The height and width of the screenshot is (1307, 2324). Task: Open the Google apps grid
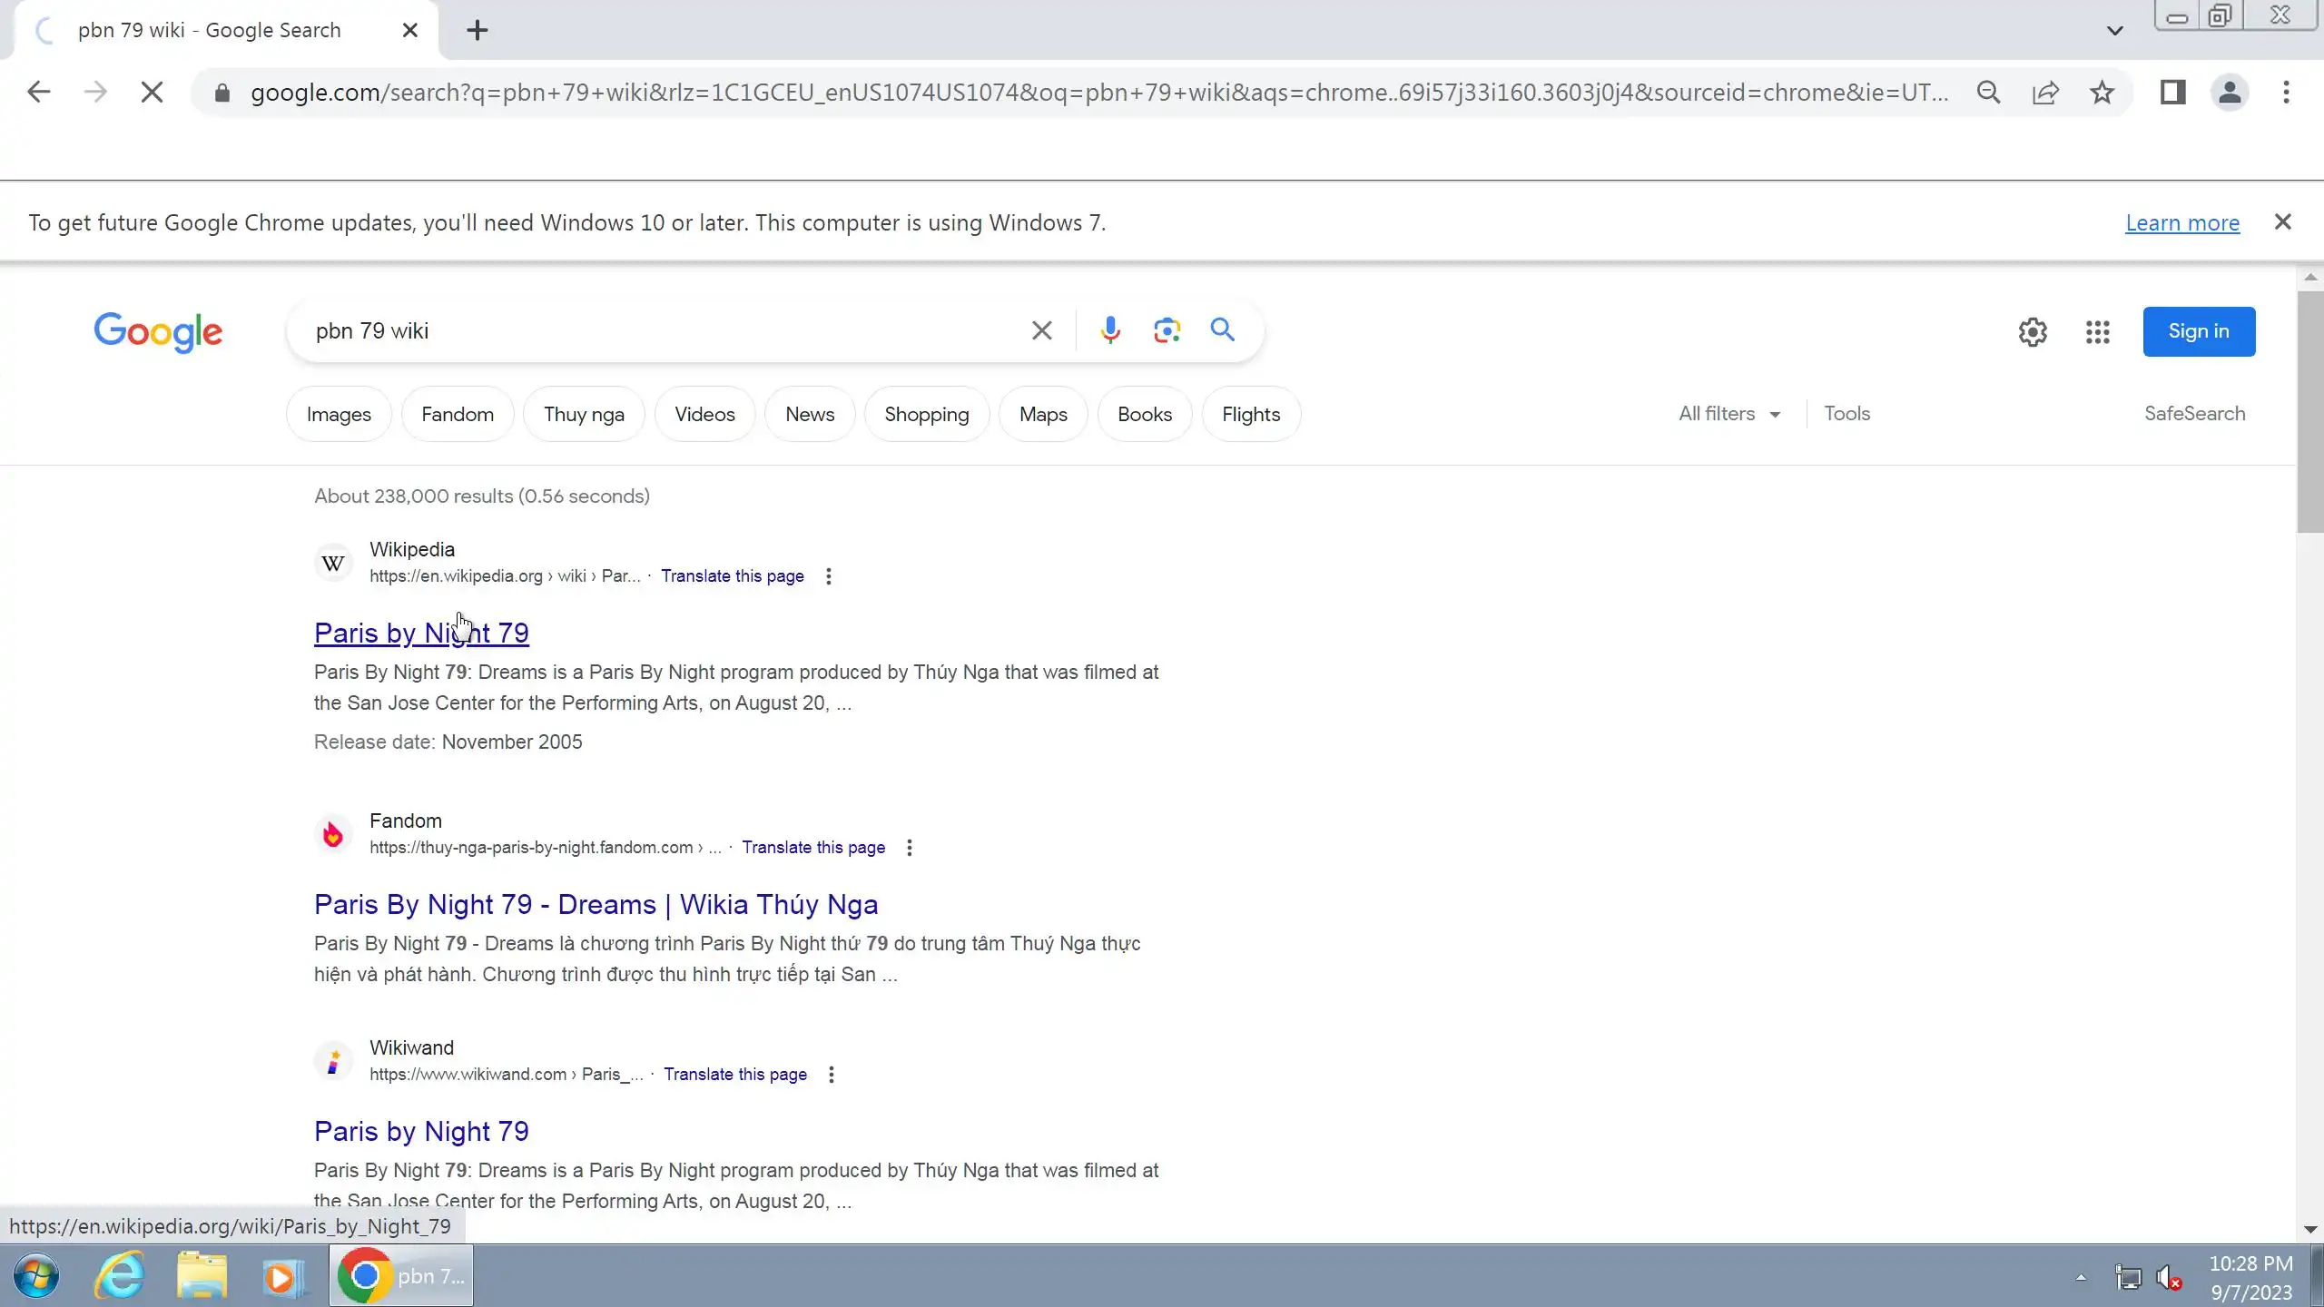2097,332
